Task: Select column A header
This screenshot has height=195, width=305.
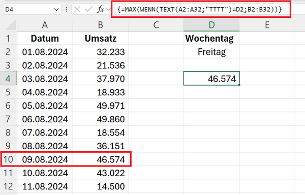Action: [45, 25]
